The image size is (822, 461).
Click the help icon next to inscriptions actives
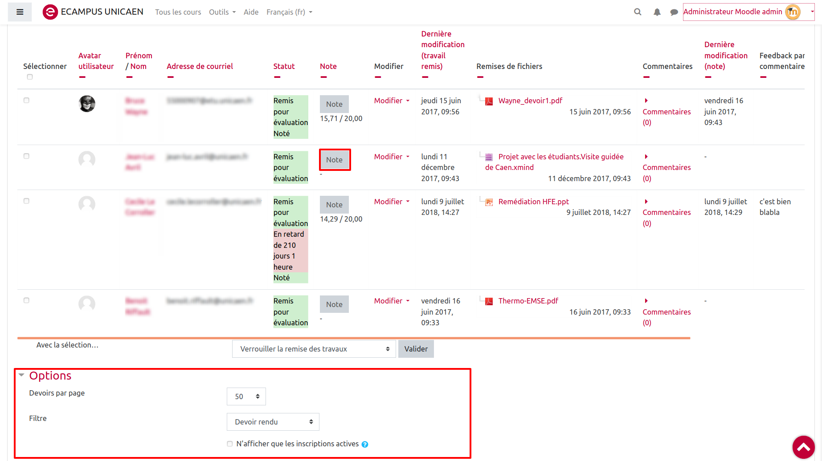[365, 444]
